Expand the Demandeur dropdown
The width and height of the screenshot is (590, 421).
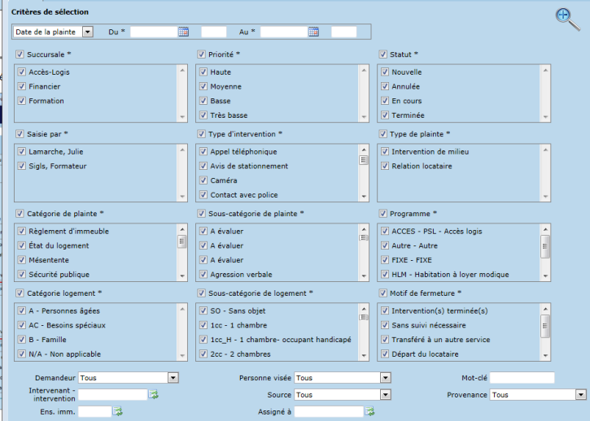click(x=128, y=378)
